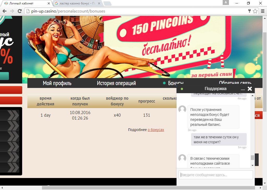267x190 pixels.
Task: Click the 'время действия' column header
Action: 45,101
